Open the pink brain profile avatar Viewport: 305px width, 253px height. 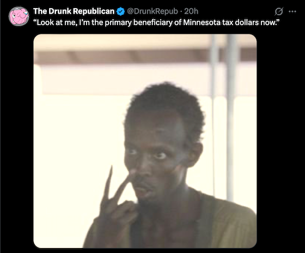(x=19, y=16)
